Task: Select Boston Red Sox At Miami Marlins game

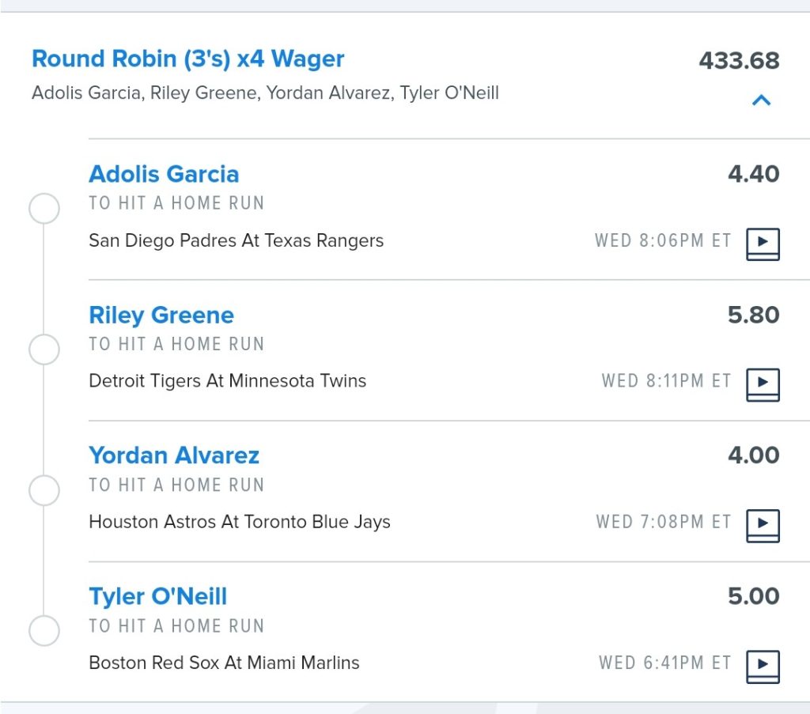Action: coord(224,663)
